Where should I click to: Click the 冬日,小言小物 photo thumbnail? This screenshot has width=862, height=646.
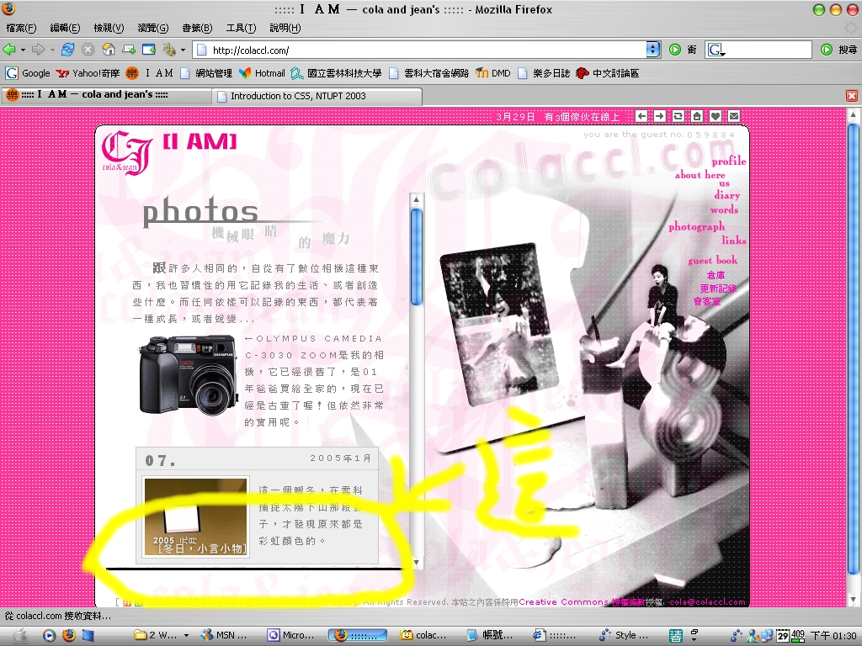tap(195, 517)
